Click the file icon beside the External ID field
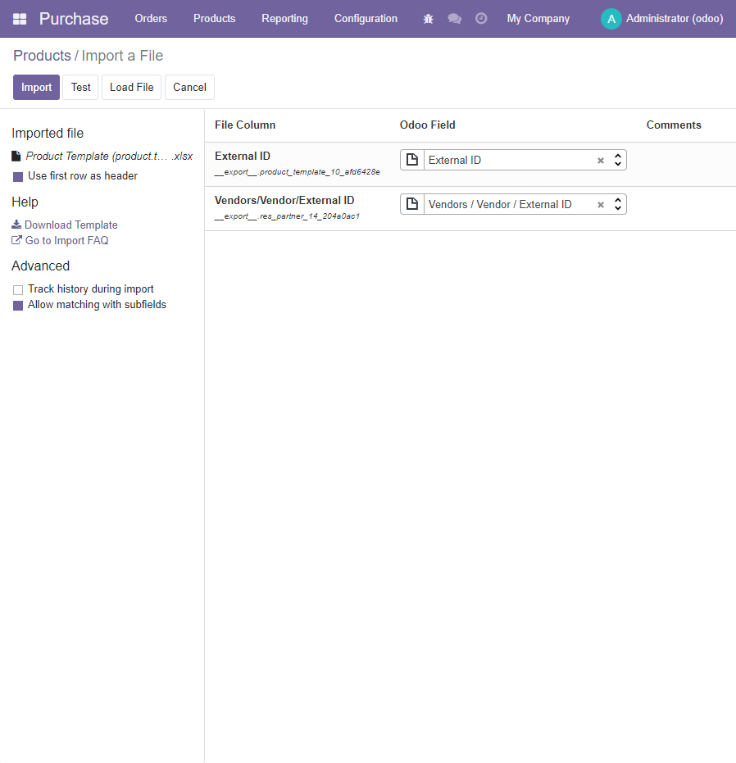 (x=412, y=160)
